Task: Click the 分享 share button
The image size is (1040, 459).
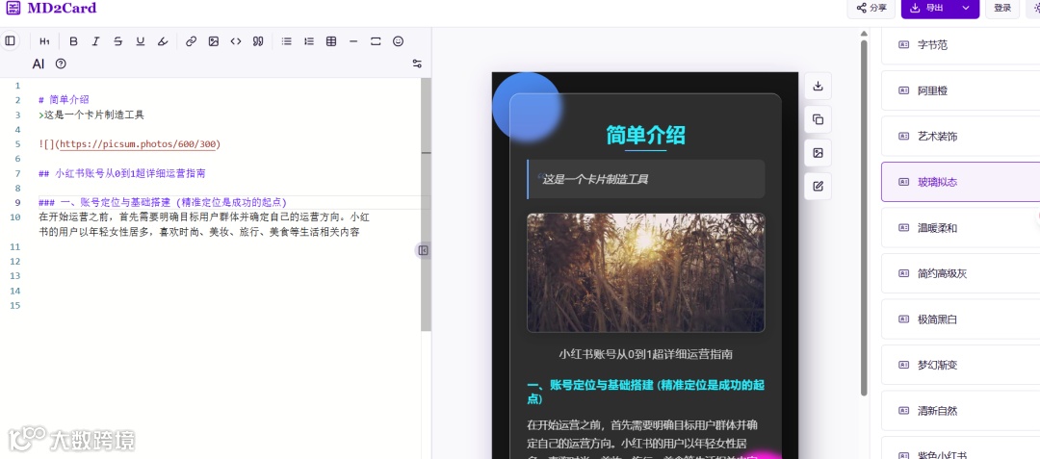Action: pyautogui.click(x=871, y=8)
